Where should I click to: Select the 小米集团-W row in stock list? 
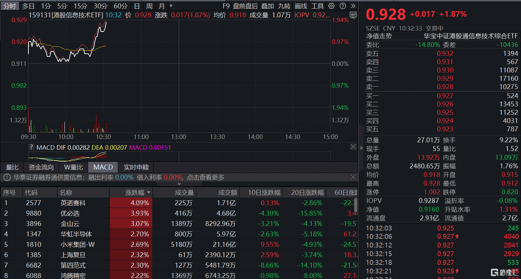(x=77, y=244)
